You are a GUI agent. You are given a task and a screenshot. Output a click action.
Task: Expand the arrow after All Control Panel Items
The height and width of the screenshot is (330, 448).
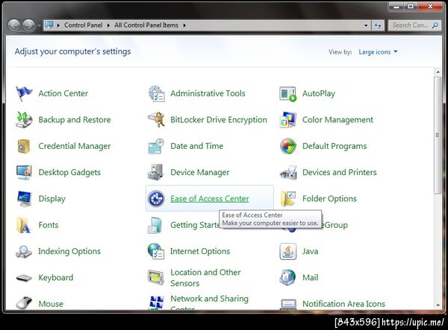[184, 25]
